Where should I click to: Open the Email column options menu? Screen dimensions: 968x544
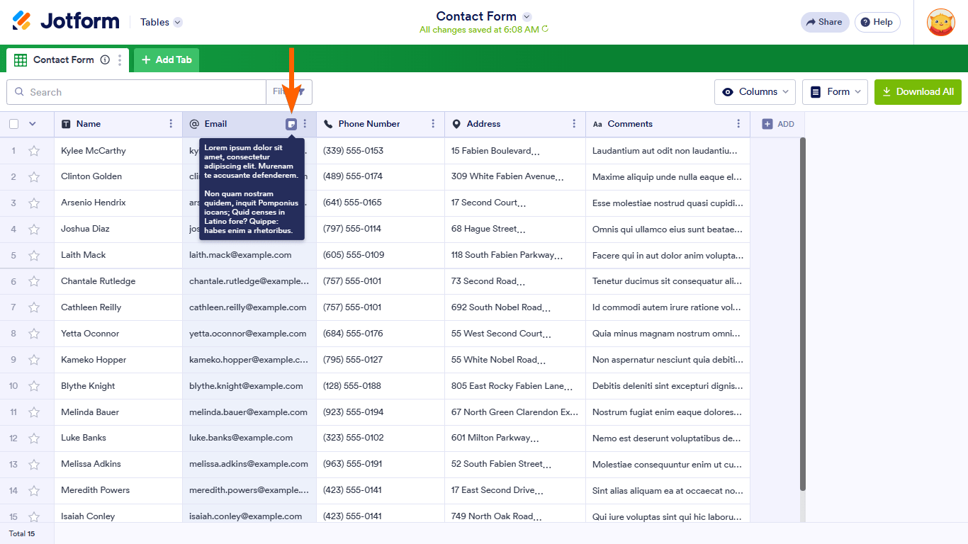click(305, 124)
